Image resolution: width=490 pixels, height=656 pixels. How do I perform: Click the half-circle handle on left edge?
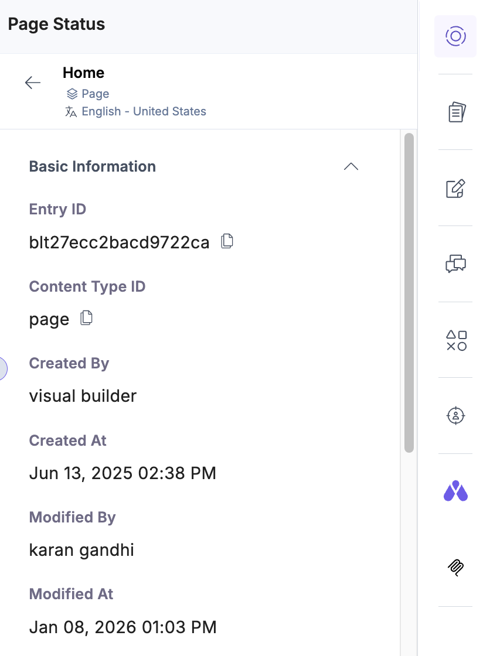click(x=3, y=368)
